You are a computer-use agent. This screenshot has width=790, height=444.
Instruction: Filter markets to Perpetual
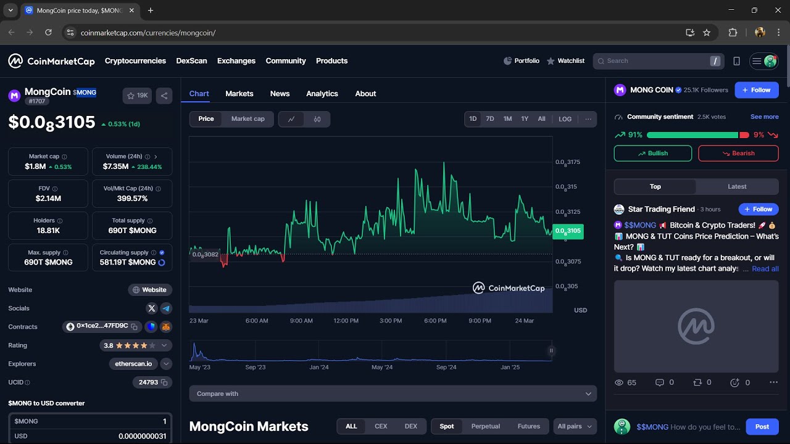tap(486, 426)
